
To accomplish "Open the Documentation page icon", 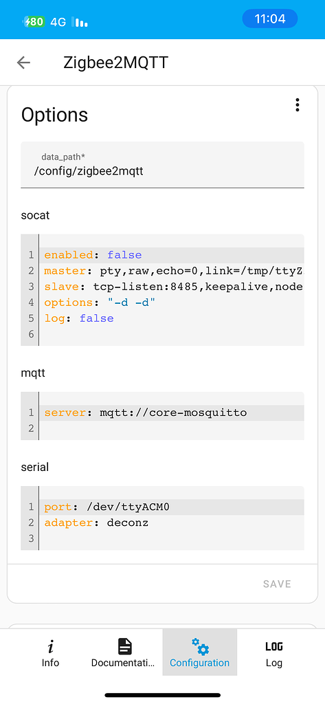I will coord(125,646).
